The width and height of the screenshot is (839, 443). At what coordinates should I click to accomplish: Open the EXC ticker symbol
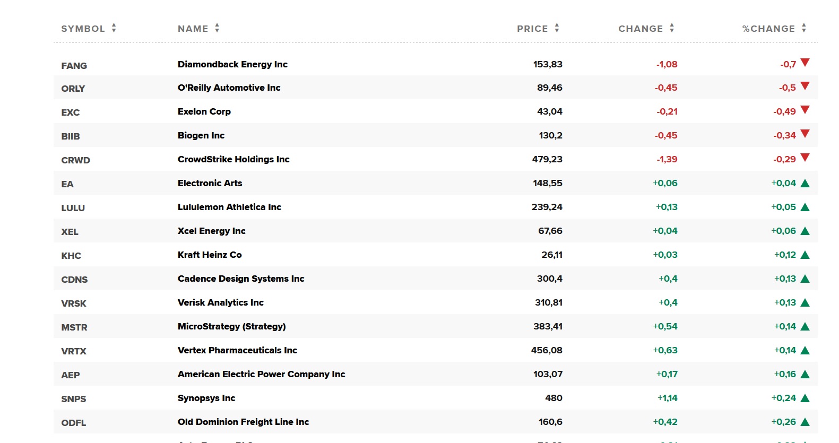71,112
